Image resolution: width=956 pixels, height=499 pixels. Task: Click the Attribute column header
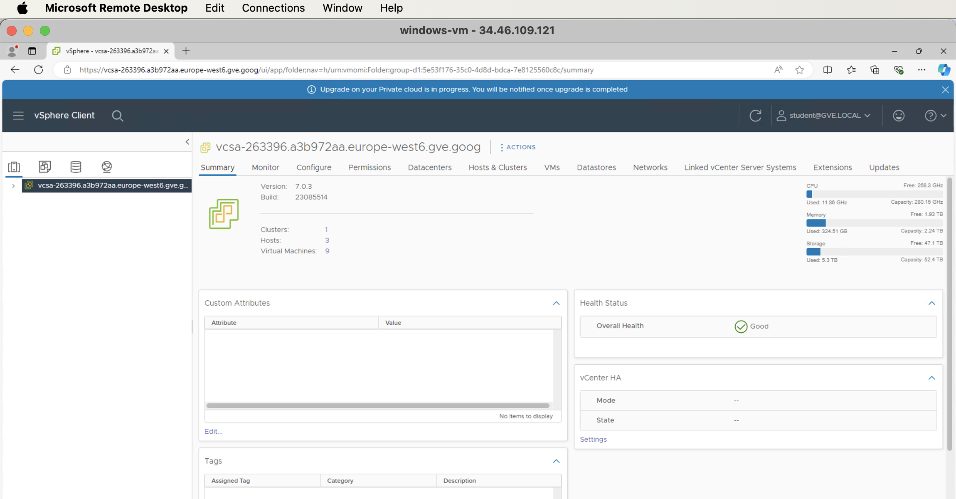click(x=291, y=323)
